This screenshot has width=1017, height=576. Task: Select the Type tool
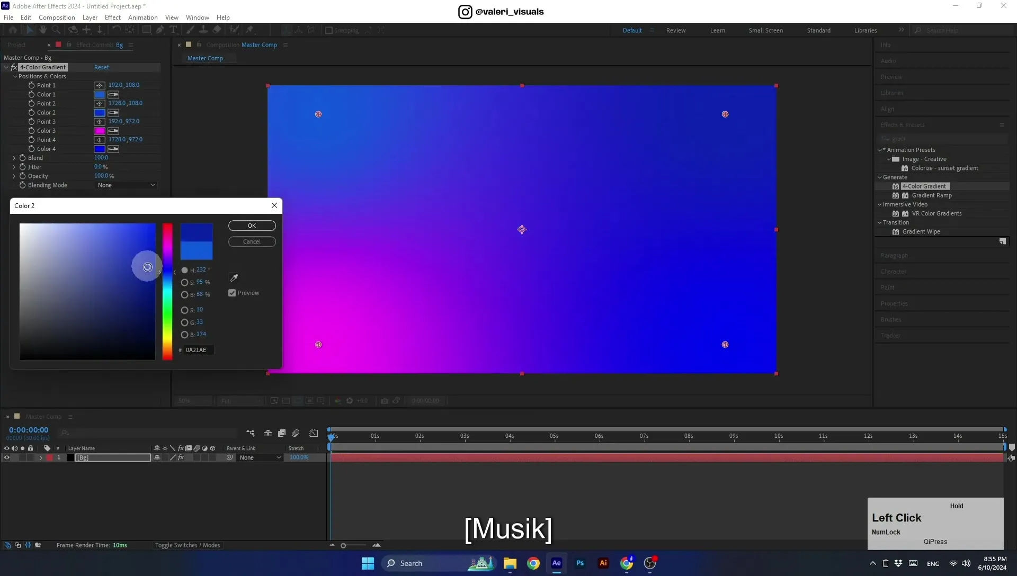[x=173, y=30]
